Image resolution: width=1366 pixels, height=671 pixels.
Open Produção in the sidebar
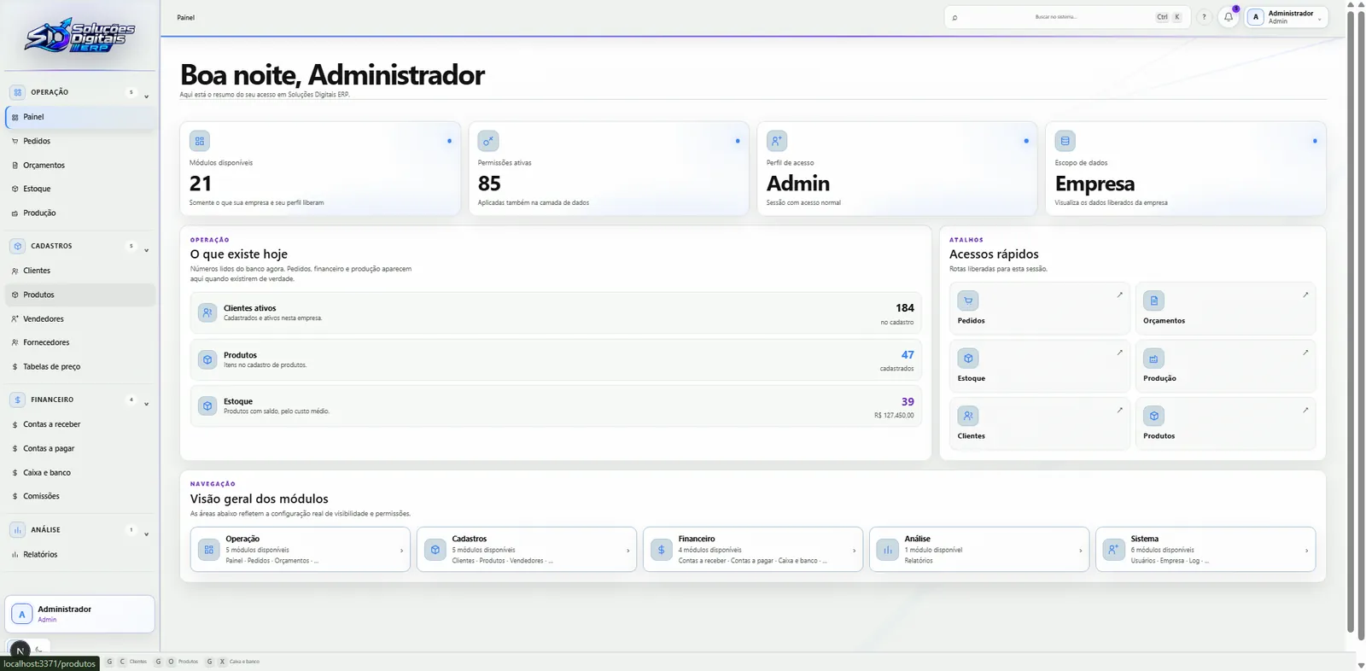point(80,213)
